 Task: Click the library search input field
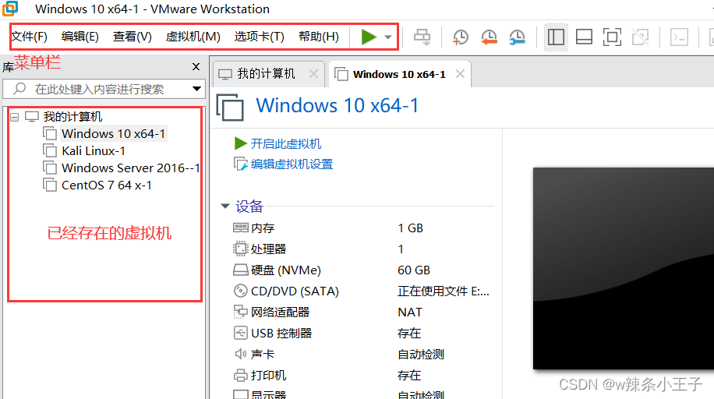98,89
